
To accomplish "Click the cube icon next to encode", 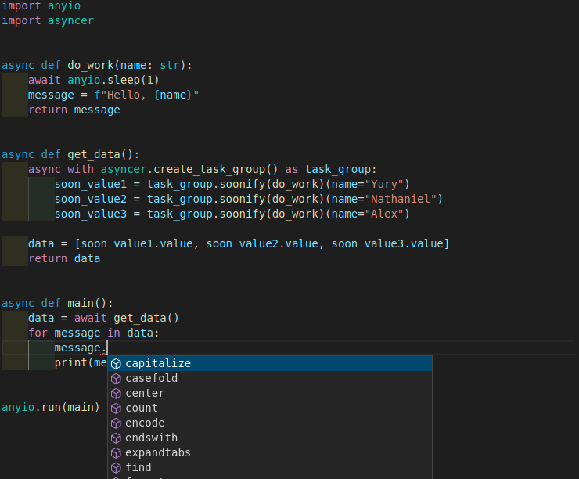I will [x=116, y=423].
